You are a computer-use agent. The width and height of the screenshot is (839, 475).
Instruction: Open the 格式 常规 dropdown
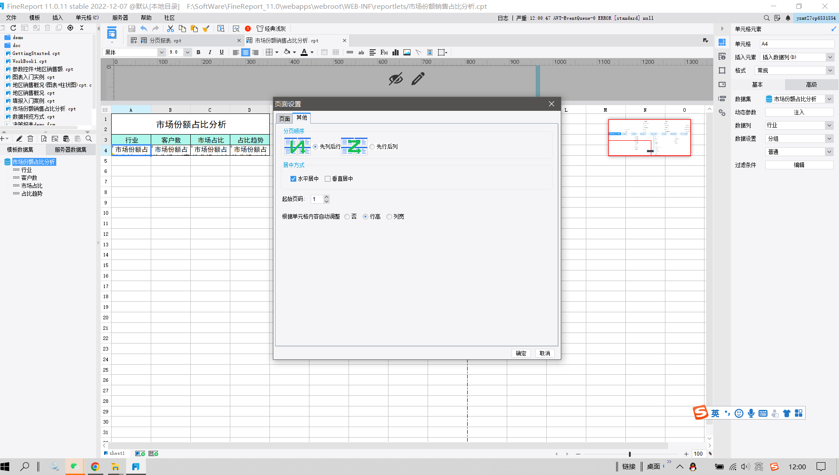click(x=829, y=70)
